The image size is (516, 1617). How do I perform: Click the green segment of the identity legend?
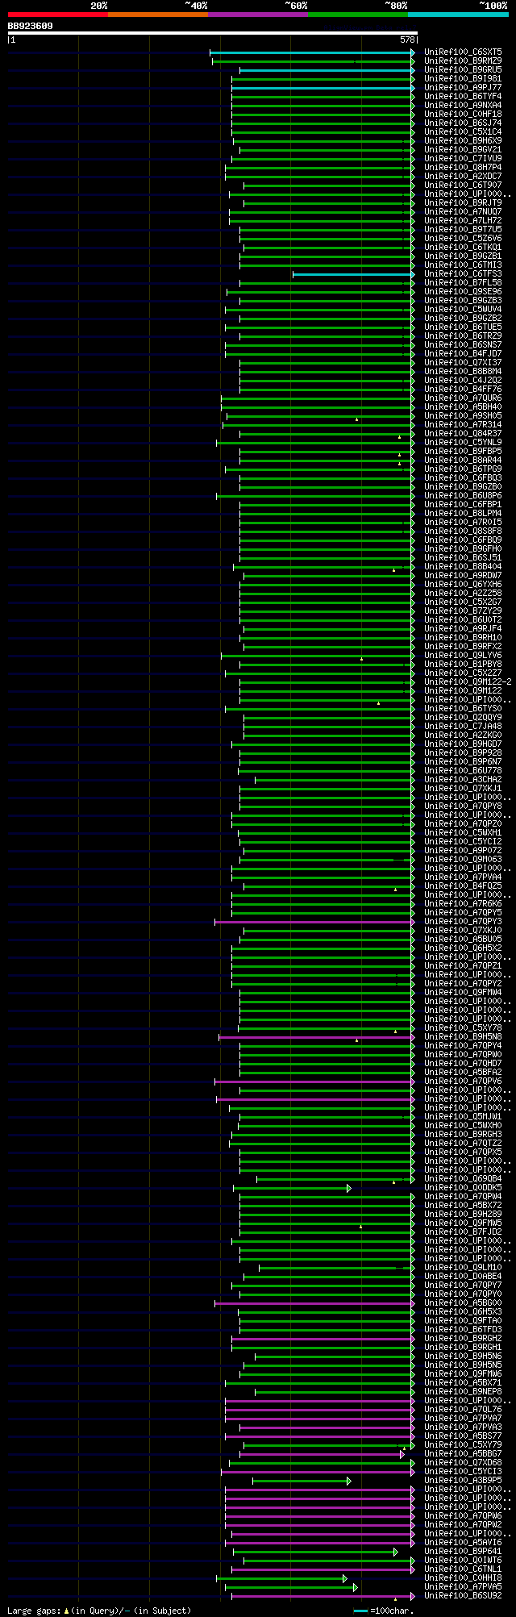click(358, 15)
